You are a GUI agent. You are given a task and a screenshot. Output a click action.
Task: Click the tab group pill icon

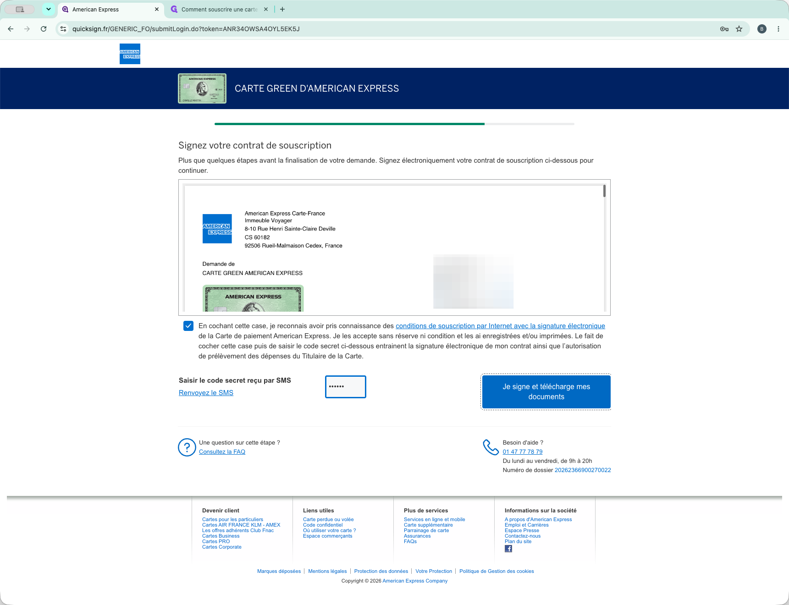pos(20,9)
